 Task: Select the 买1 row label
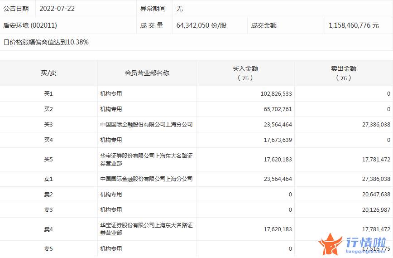click(48, 93)
